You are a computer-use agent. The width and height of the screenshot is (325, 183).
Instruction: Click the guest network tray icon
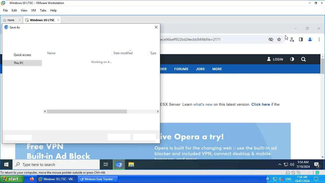tap(286, 164)
